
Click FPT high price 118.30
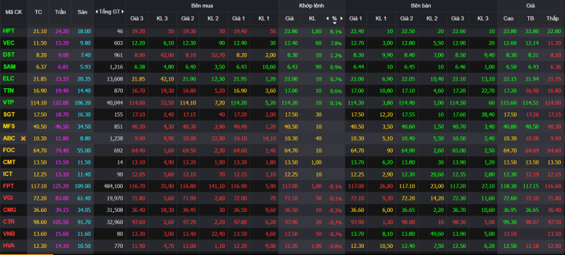(509, 186)
